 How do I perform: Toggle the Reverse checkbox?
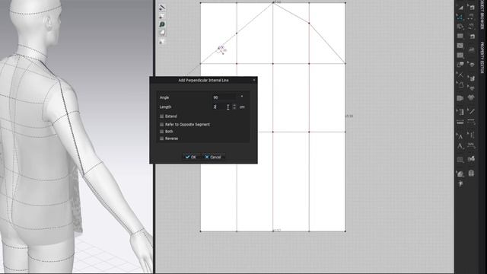162,139
